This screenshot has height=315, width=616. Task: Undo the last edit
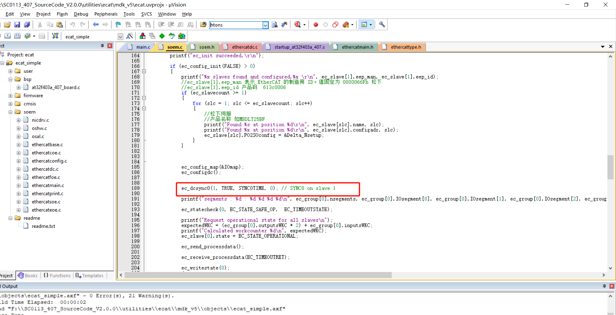coord(73,24)
